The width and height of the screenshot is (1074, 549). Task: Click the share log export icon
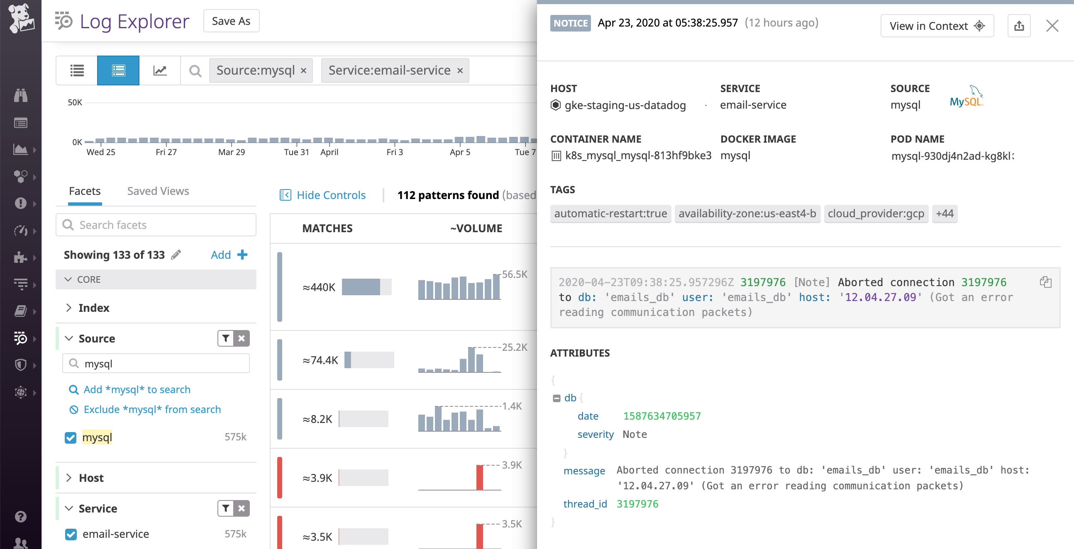point(1018,26)
